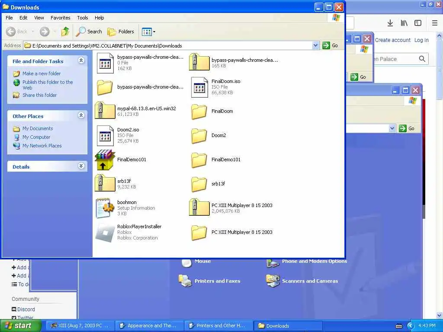Select the srb13f folder icon
This screenshot has width=443, height=332.
(199, 184)
